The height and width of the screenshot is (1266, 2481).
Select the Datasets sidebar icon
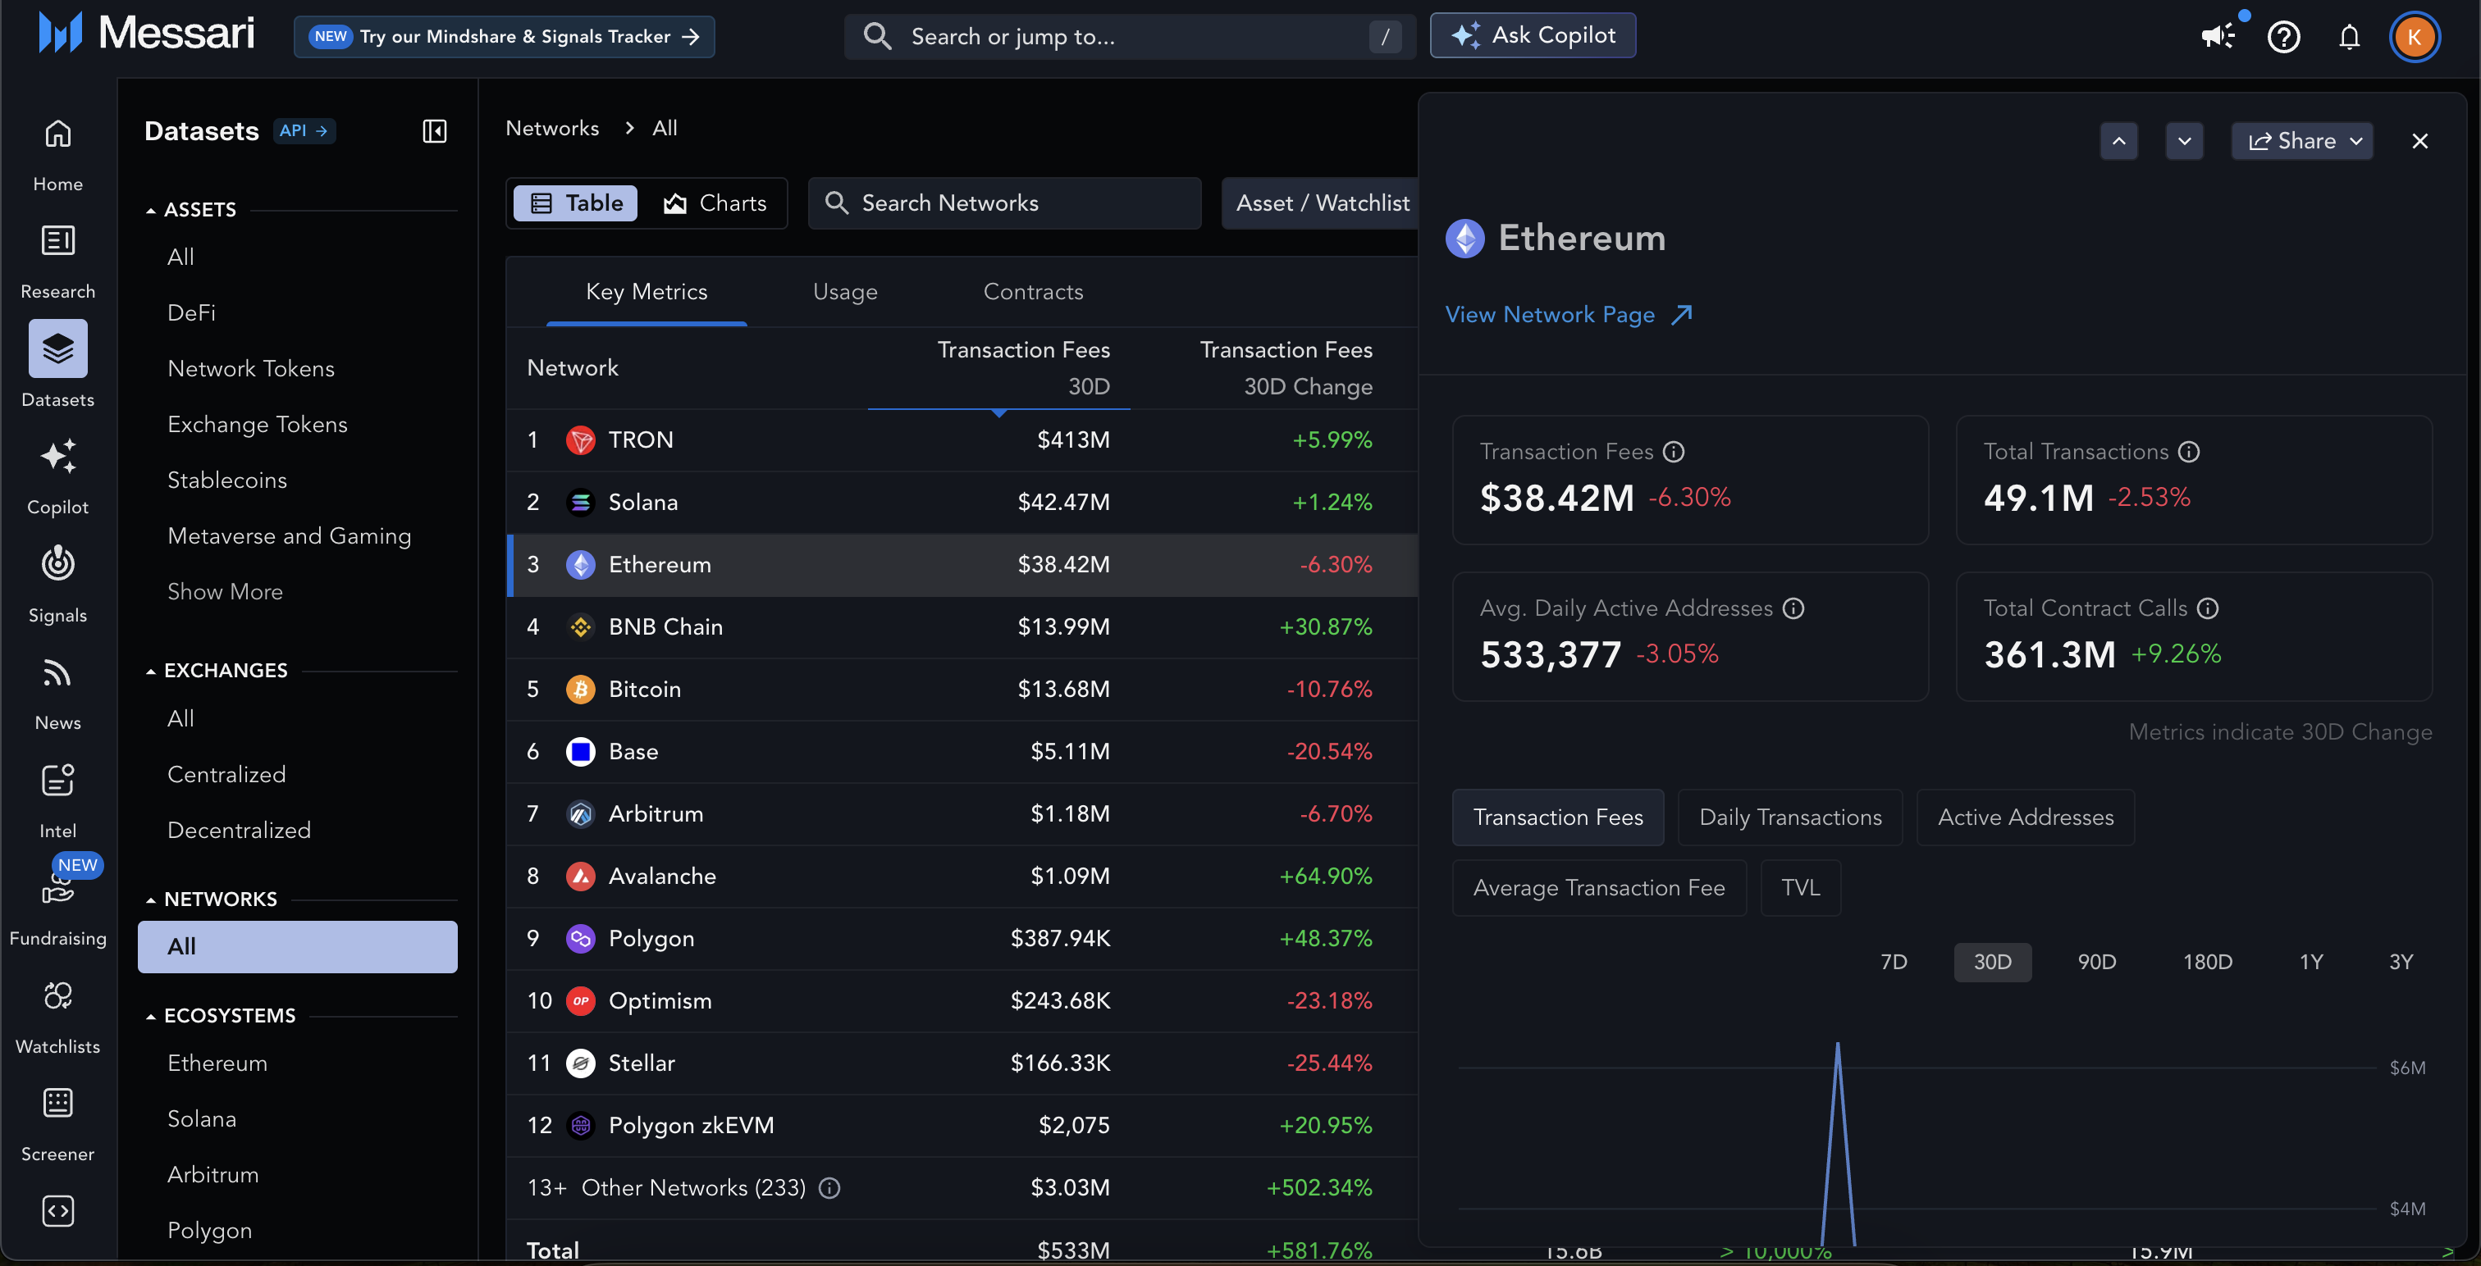57,348
